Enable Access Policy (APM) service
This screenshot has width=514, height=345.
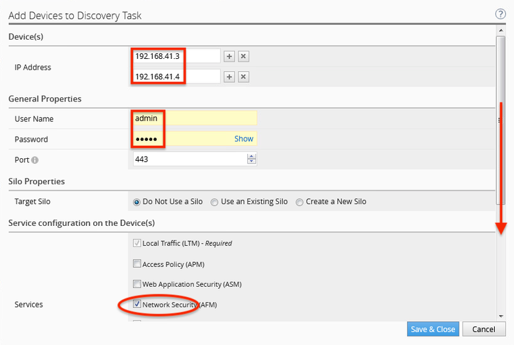pyautogui.click(x=137, y=264)
